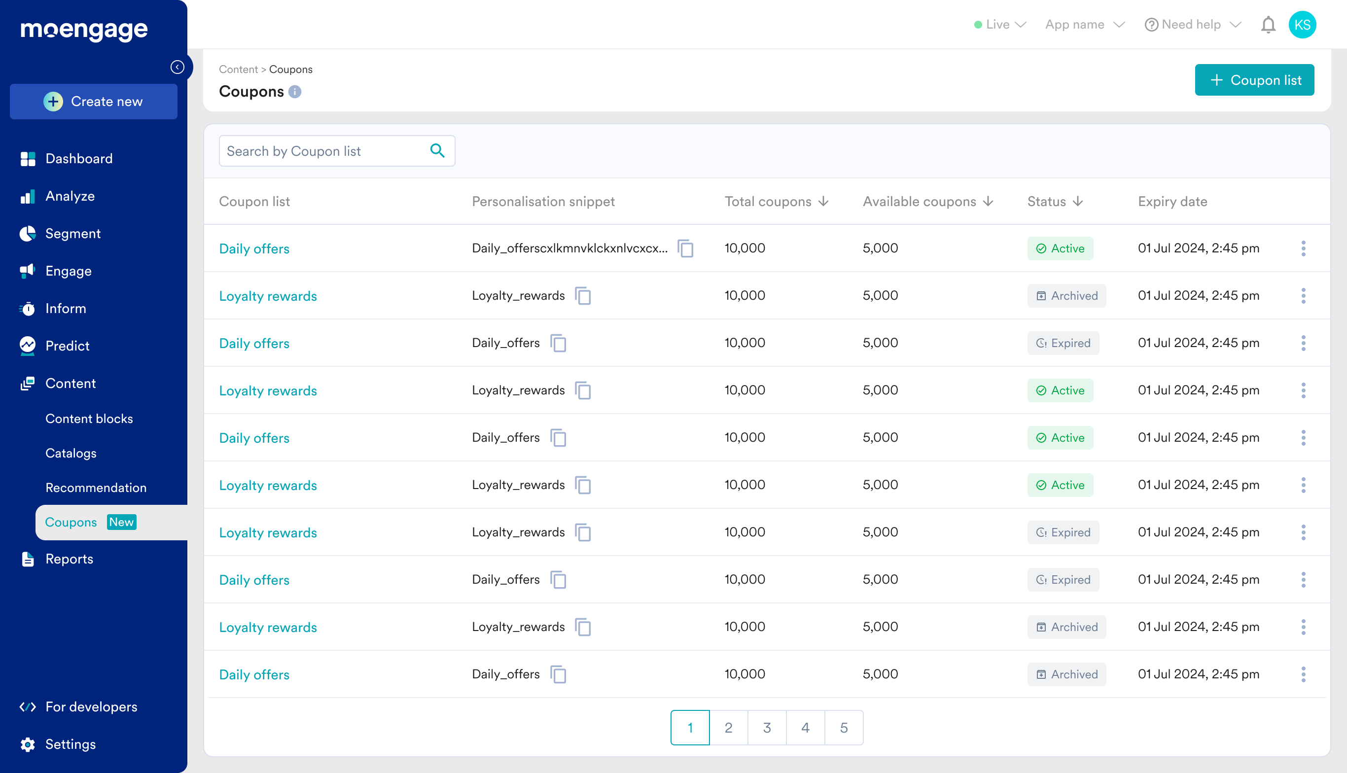Collapse the sidebar with arrow button

pyautogui.click(x=177, y=67)
